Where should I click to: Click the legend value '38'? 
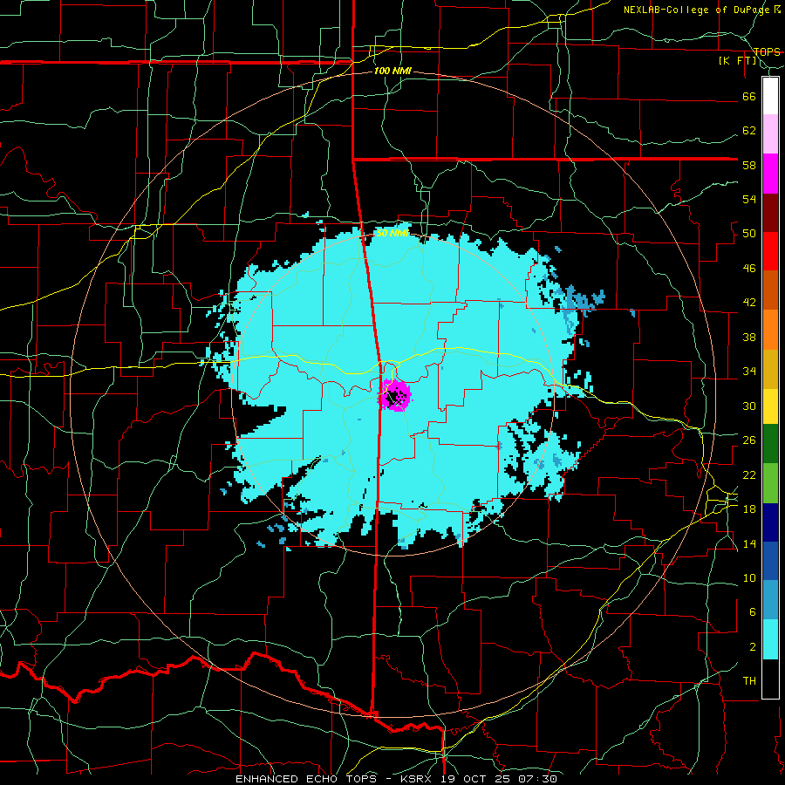pyautogui.click(x=749, y=337)
